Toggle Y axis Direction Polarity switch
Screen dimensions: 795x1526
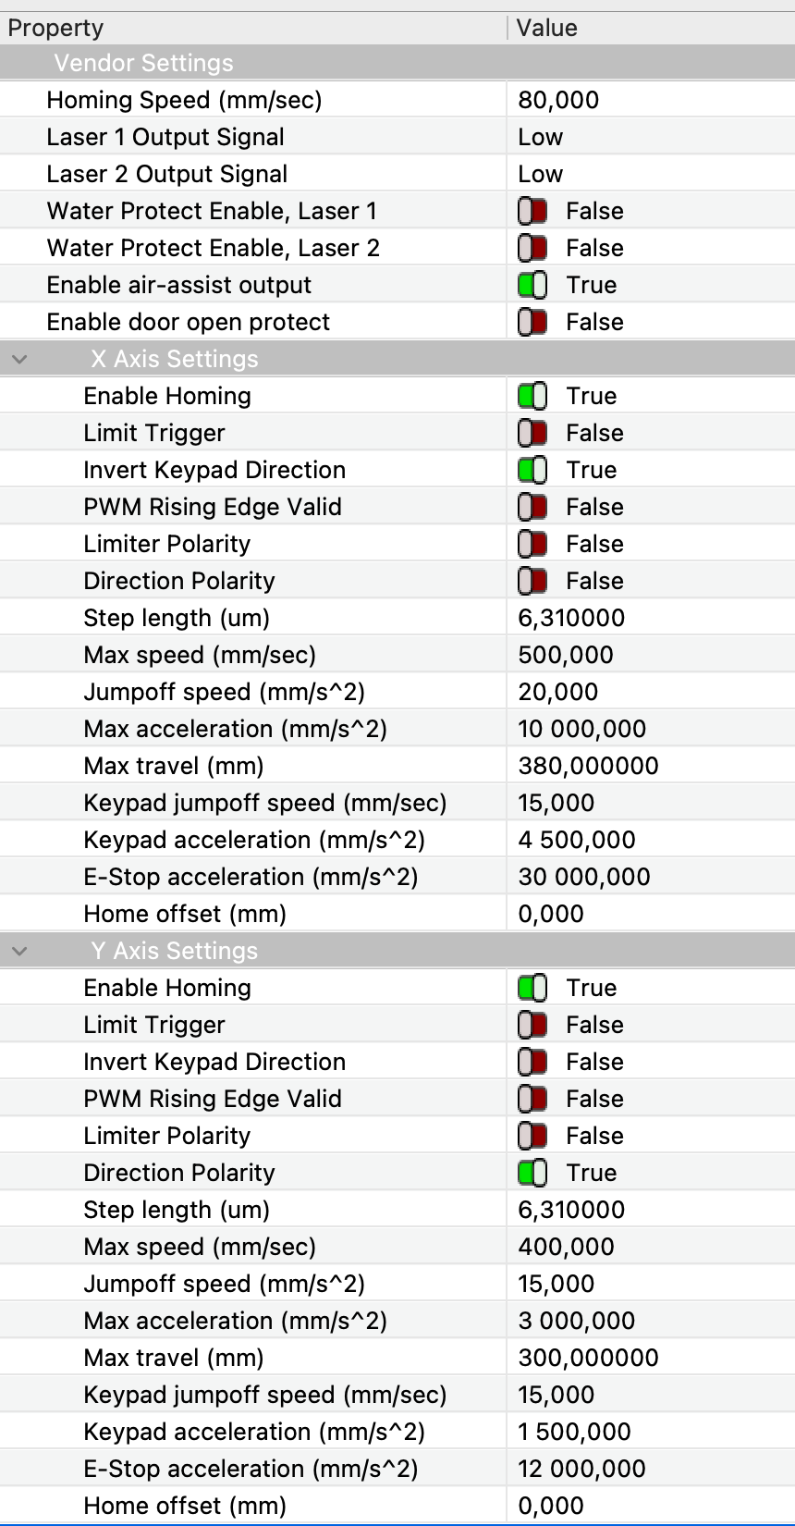point(532,1173)
